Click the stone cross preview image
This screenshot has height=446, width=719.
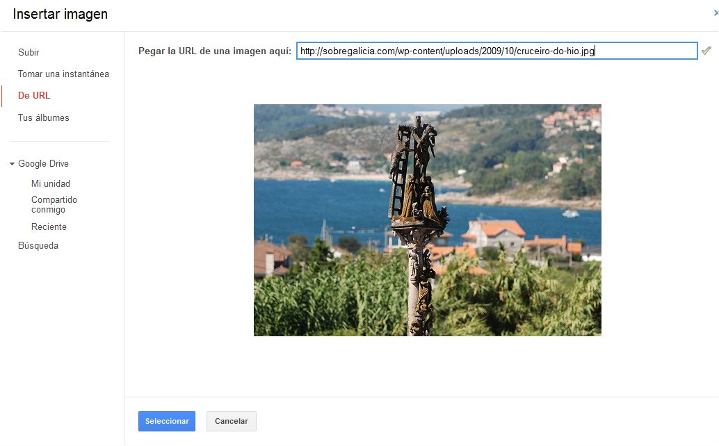coord(427,220)
